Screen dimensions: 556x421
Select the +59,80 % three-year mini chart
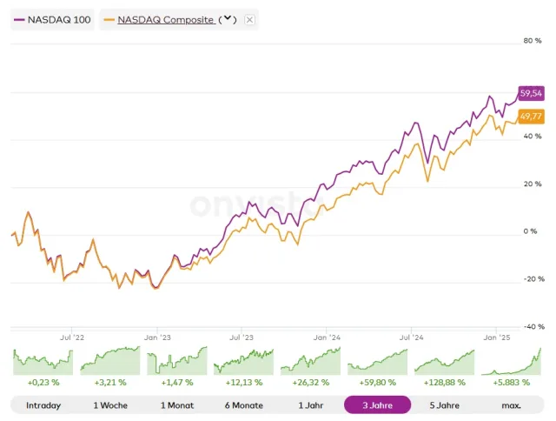click(x=377, y=361)
